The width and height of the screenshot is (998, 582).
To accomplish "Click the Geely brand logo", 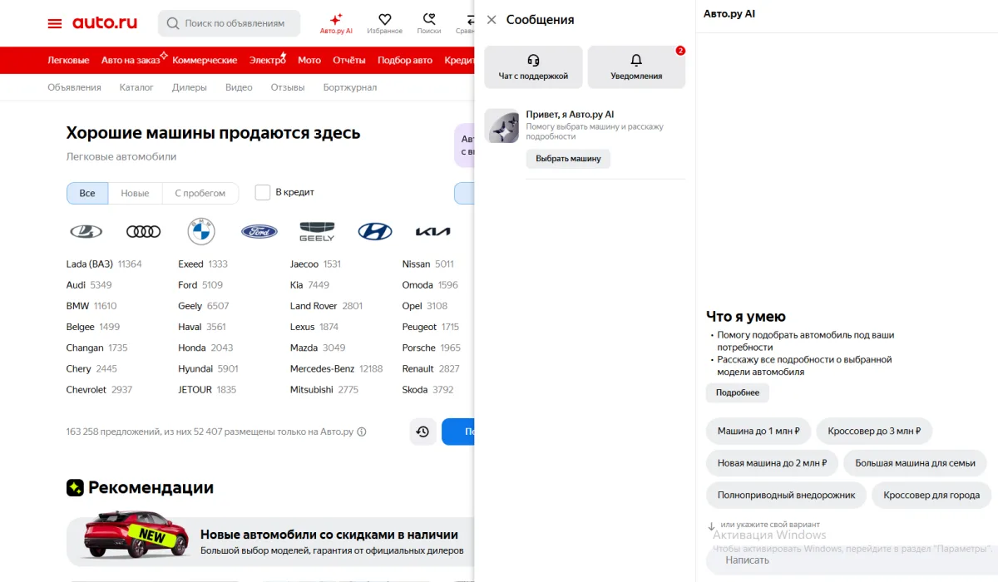I will click(317, 231).
